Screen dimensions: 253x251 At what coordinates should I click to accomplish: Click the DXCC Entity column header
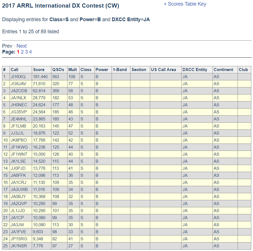[195, 70]
